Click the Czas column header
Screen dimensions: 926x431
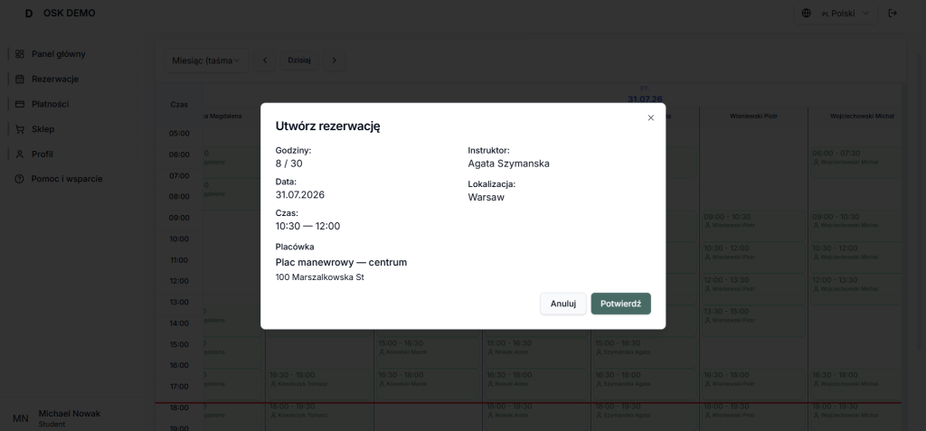click(x=179, y=105)
